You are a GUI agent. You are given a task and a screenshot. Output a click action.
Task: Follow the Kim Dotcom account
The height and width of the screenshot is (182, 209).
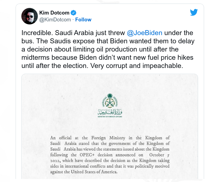(x=83, y=20)
